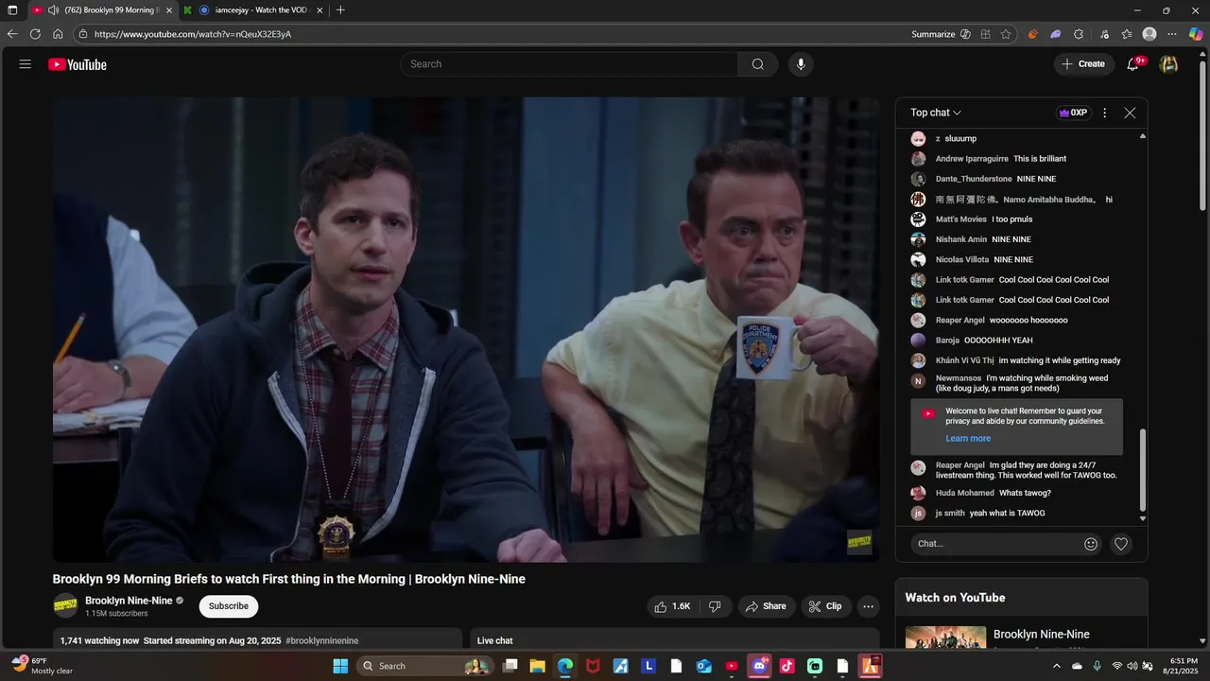Click the #brooklynninenine hashtag
This screenshot has width=1210, height=681.
(x=321, y=640)
